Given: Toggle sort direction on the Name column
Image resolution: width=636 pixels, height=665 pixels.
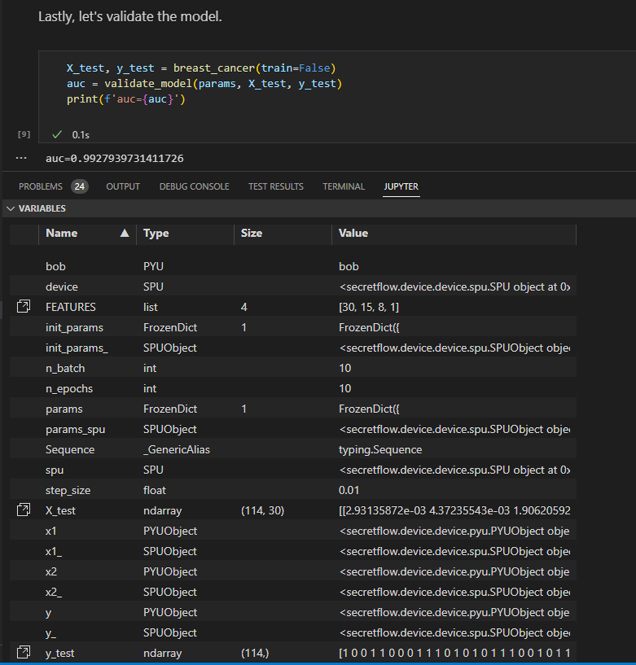Looking at the screenshot, I should tap(61, 233).
